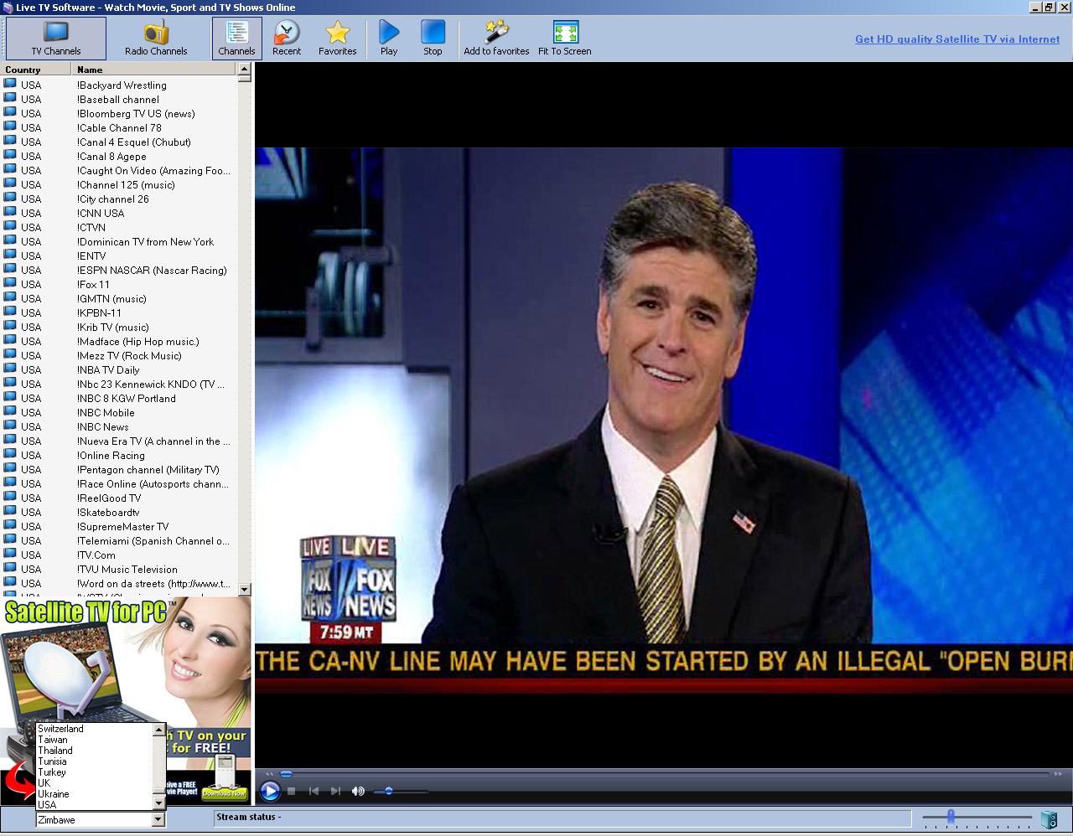This screenshot has height=836, width=1073.
Task: Rewind using player seek-back arrows
Action: (269, 774)
